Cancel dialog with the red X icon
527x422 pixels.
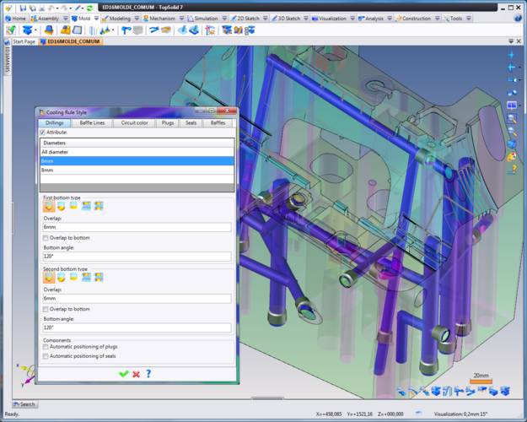pyautogui.click(x=136, y=373)
